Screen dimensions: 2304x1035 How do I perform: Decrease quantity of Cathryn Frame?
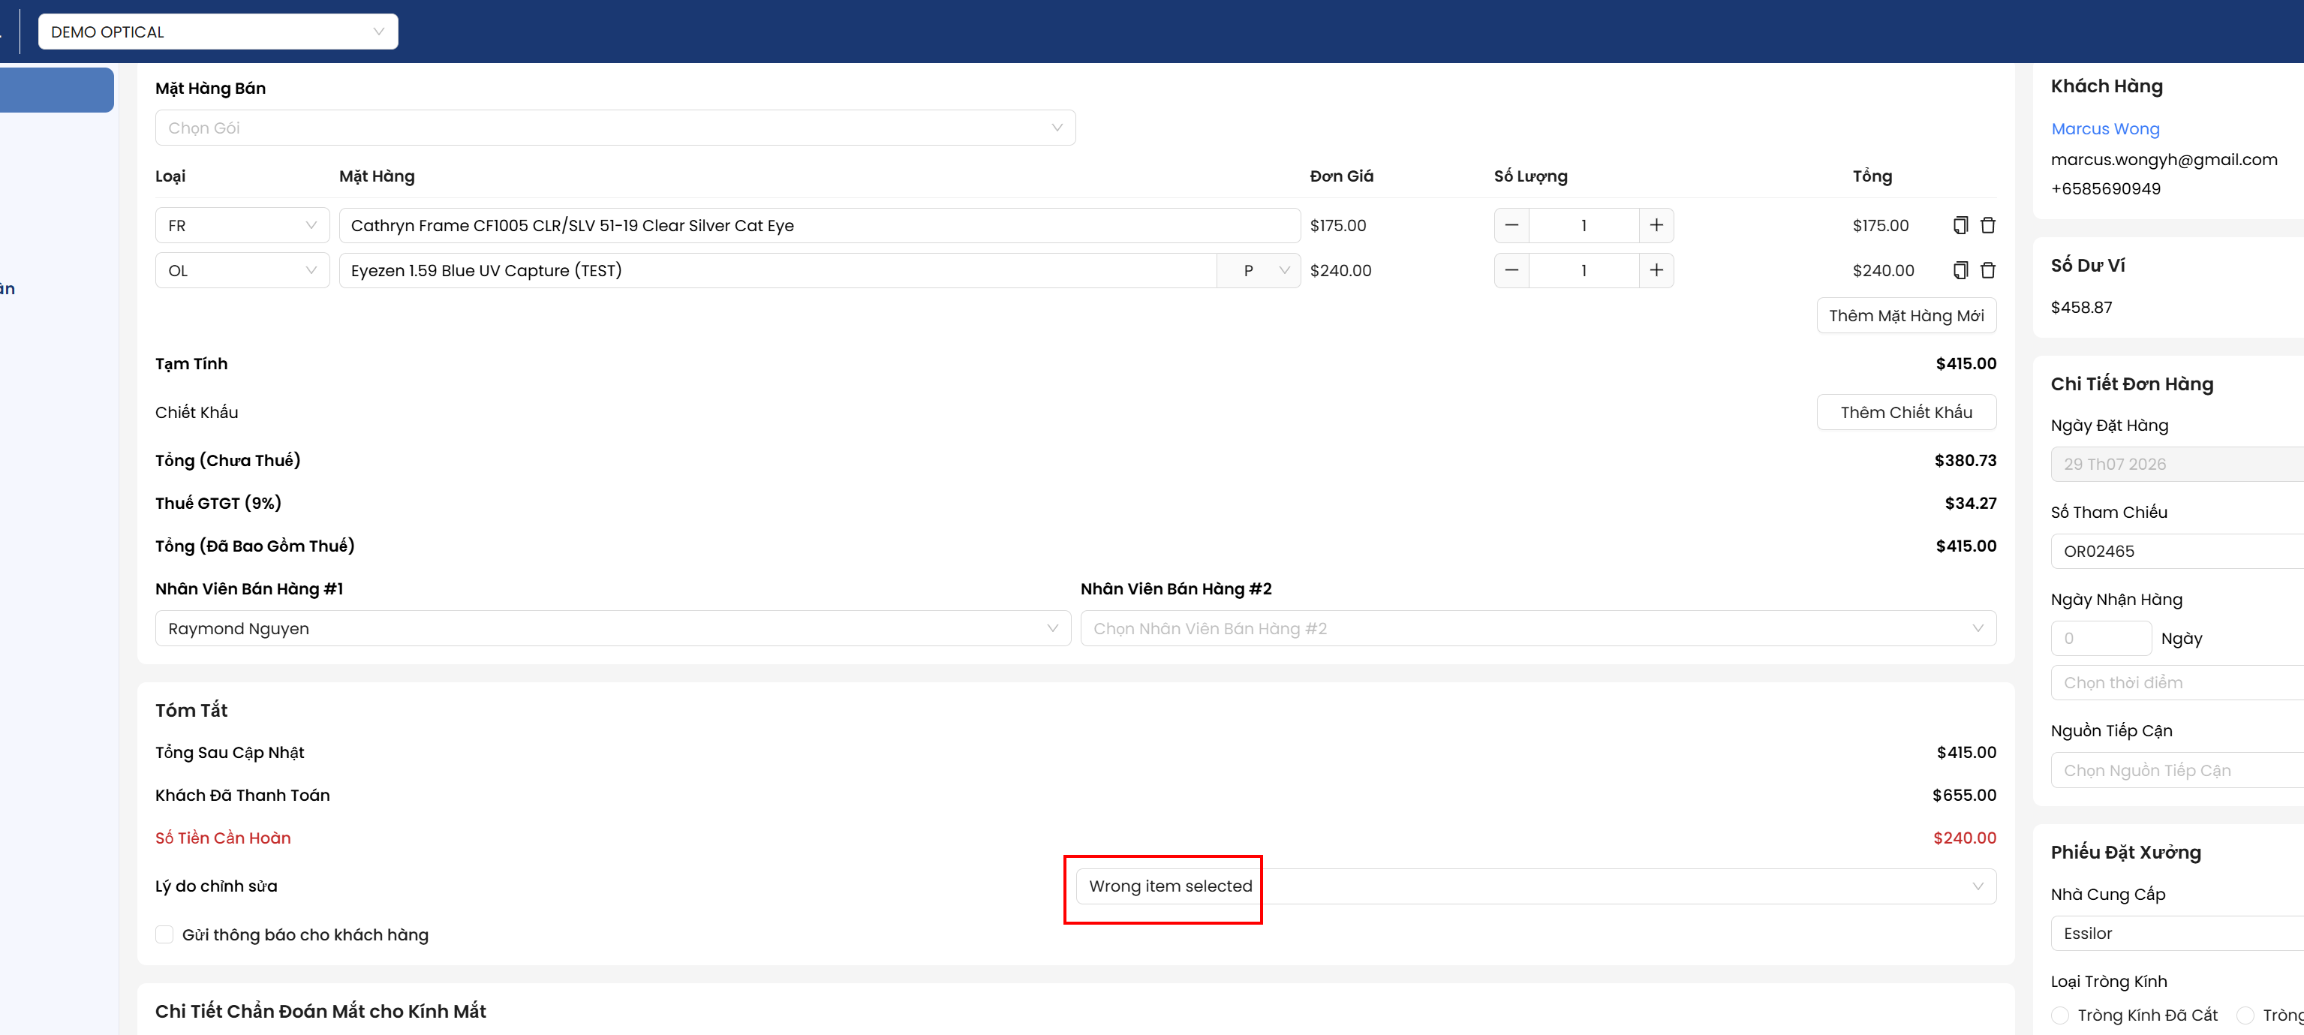pos(1511,225)
